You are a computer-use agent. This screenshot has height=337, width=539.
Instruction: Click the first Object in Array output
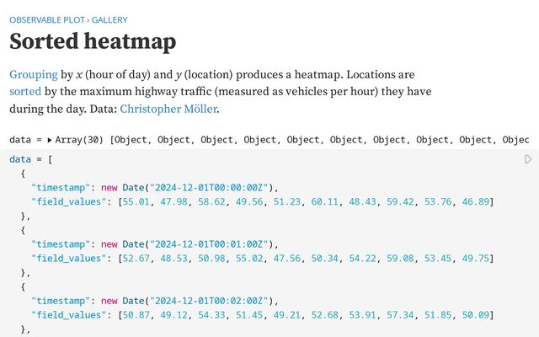point(134,140)
